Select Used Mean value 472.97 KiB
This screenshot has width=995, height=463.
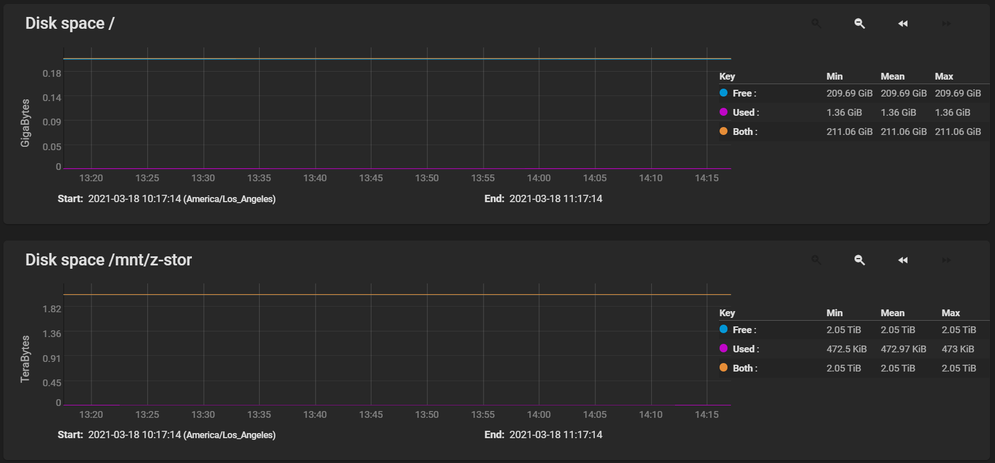[x=904, y=349]
